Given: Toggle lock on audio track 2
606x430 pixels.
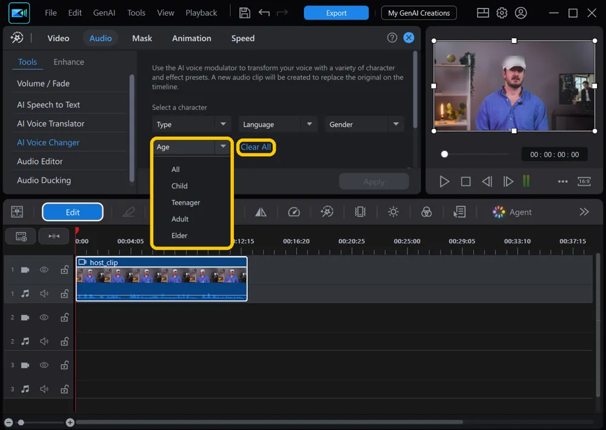Looking at the screenshot, I should coord(65,342).
